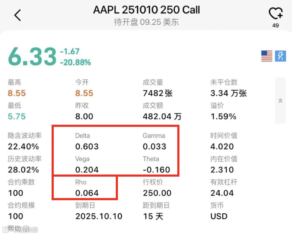Tap the 时间价值 label
This screenshot has height=235, width=292.
pos(224,136)
